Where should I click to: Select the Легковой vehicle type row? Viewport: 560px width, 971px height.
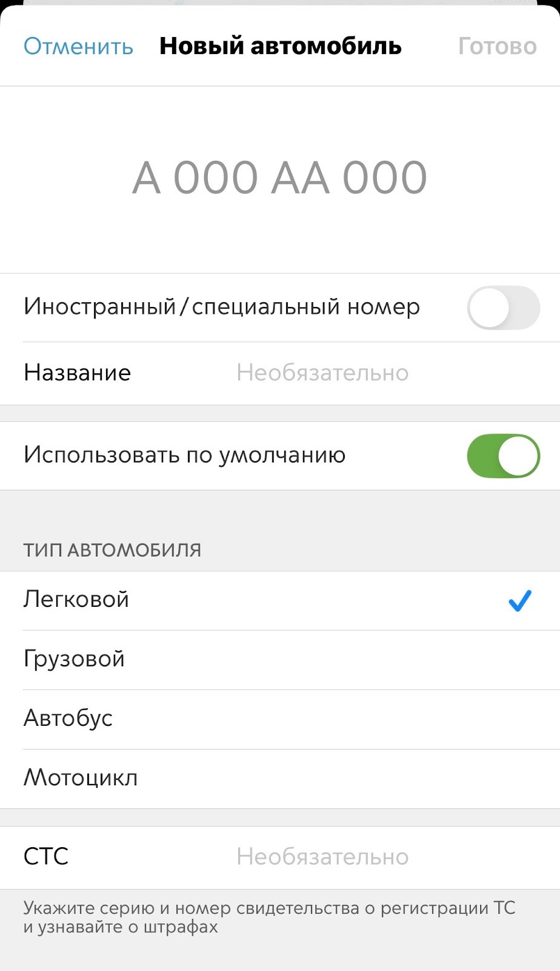tap(76, 600)
